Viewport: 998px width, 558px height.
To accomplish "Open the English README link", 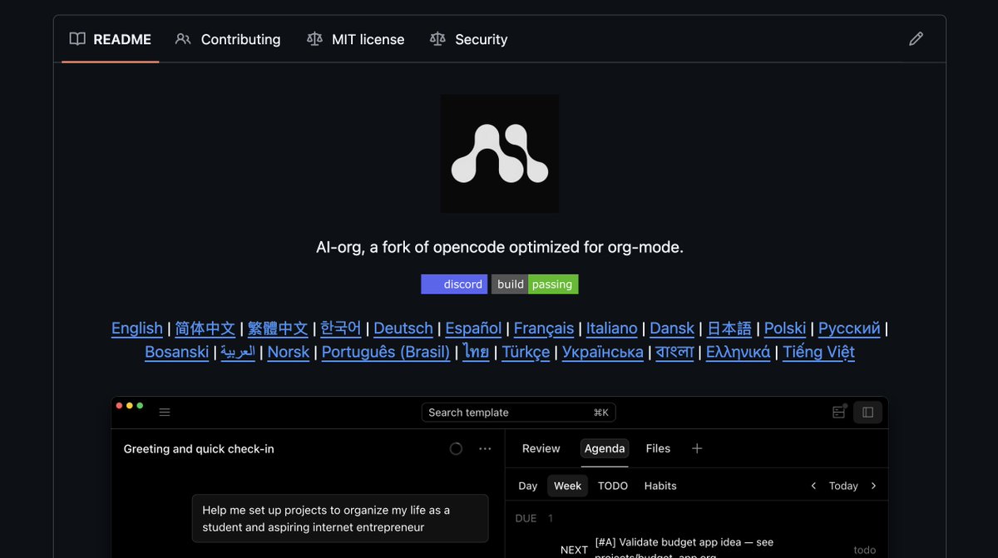I will (137, 328).
